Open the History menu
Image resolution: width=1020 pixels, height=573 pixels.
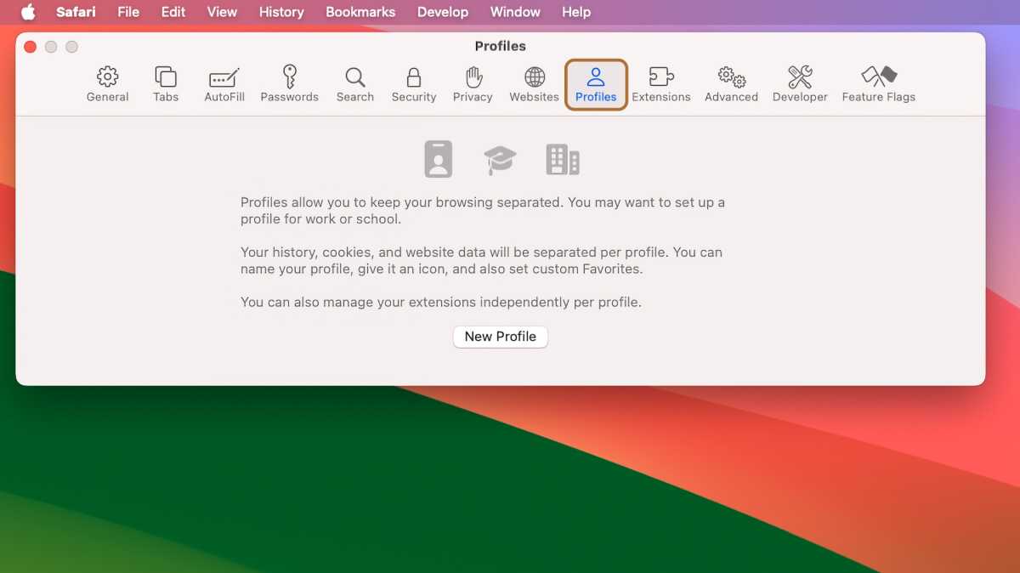pos(281,12)
